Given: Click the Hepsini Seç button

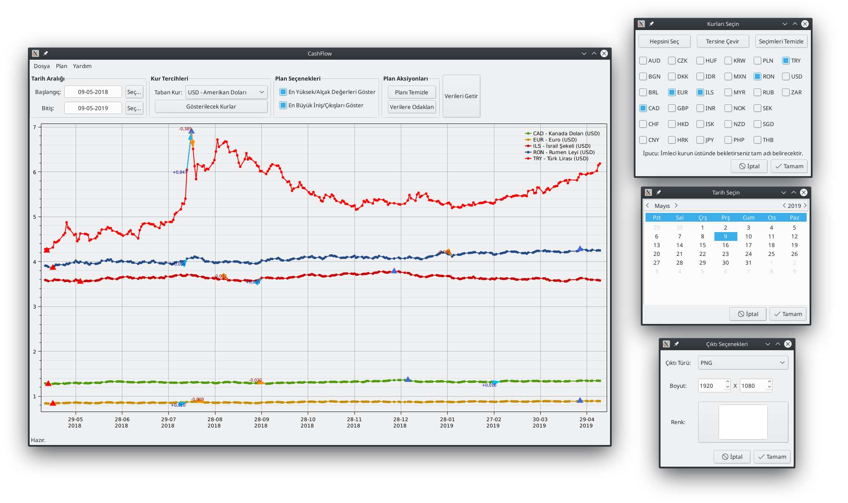Looking at the screenshot, I should [x=664, y=41].
